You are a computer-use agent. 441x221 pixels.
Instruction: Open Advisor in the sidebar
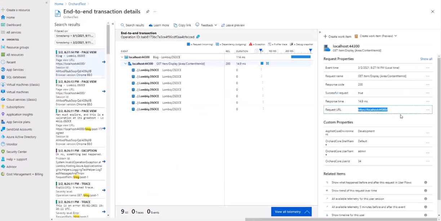[12, 167]
